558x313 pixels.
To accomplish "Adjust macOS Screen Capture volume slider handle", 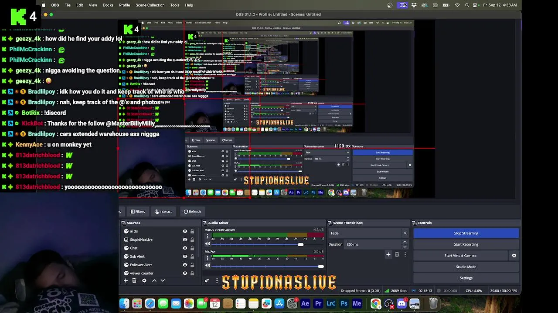I will [x=300, y=245].
